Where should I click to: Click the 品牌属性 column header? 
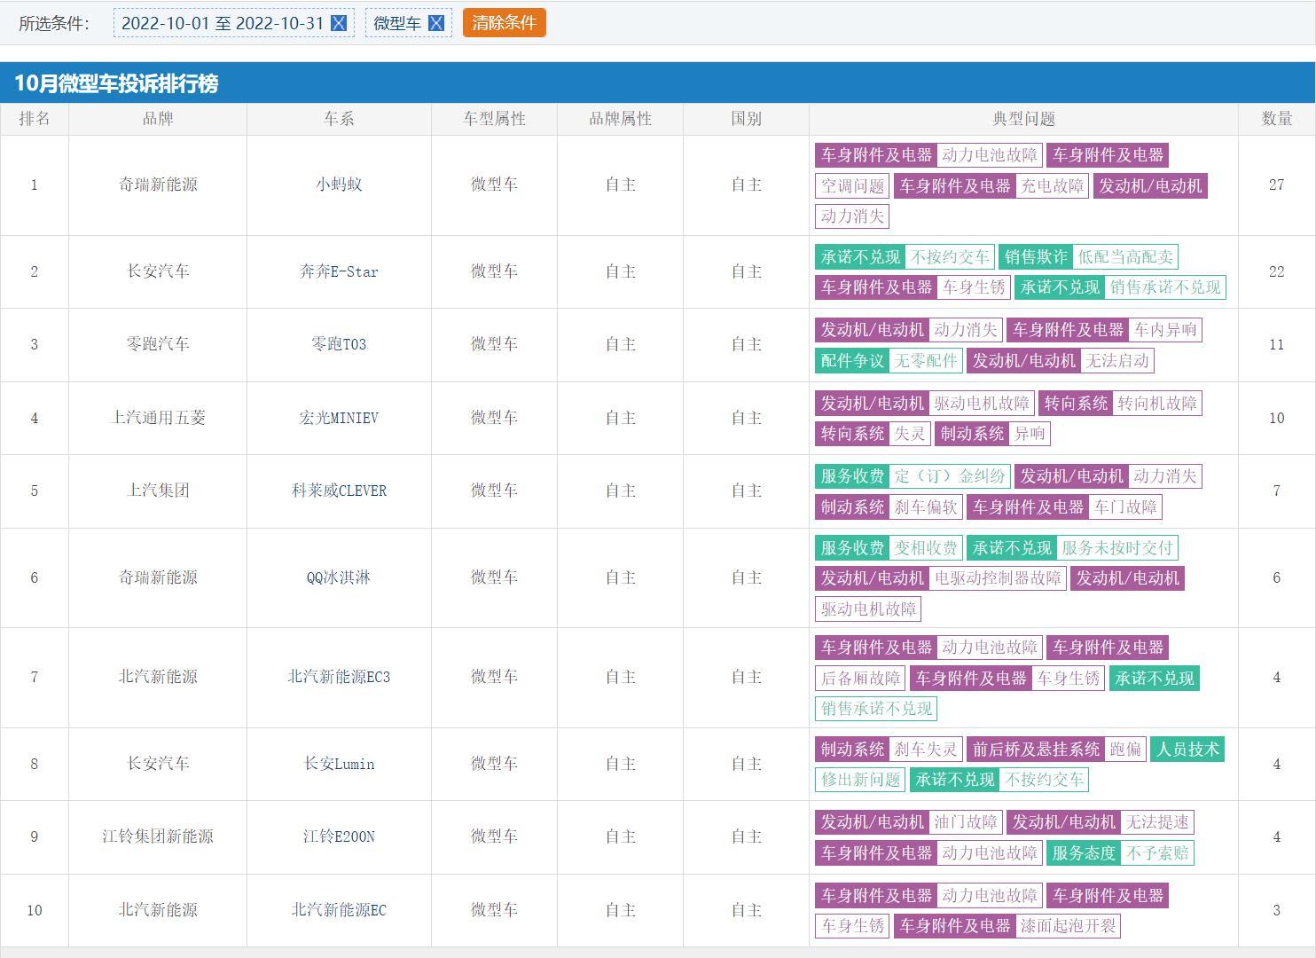[620, 119]
